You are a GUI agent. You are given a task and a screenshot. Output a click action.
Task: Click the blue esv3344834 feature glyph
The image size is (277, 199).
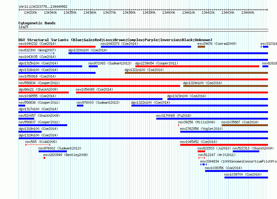coord(204,164)
